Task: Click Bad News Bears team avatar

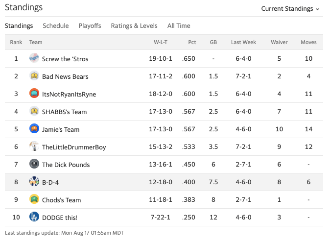Action: pos(34,76)
